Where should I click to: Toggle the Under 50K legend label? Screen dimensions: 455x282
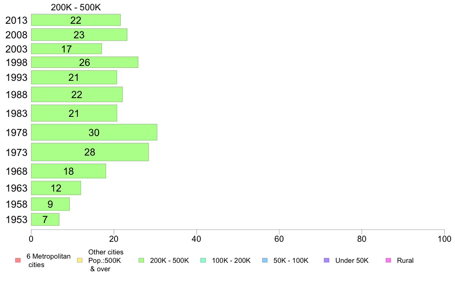pos(352,261)
